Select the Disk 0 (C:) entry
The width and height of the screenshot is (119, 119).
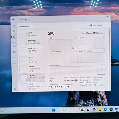32,51
